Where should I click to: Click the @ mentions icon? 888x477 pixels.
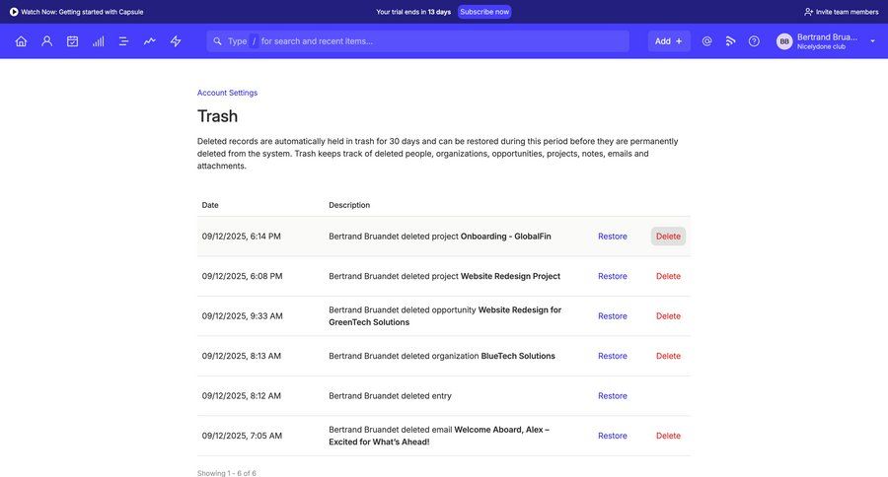[x=706, y=41]
